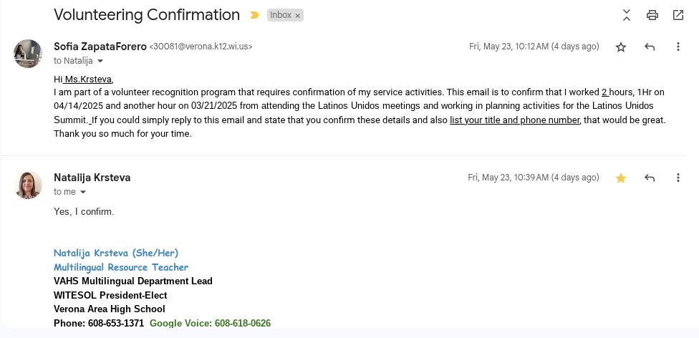This screenshot has height=338, width=699.
Task: Remove the Inbox label
Action: (x=298, y=15)
